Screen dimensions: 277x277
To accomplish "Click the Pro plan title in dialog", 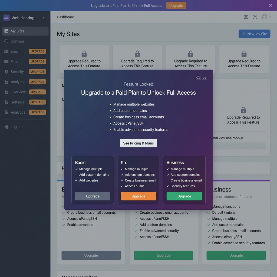I will (x=124, y=163).
